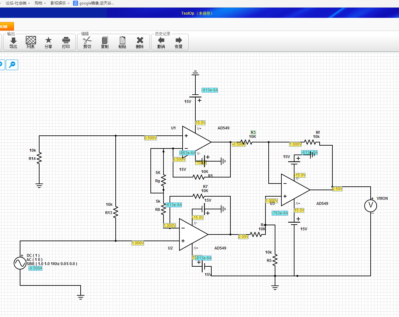
Task: Click the -763e-6A current label
Action: (280, 213)
